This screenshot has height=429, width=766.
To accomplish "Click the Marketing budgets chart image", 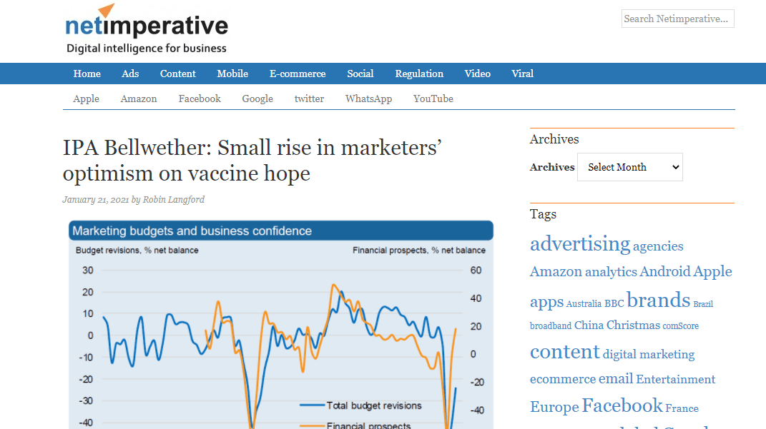I will [281, 325].
